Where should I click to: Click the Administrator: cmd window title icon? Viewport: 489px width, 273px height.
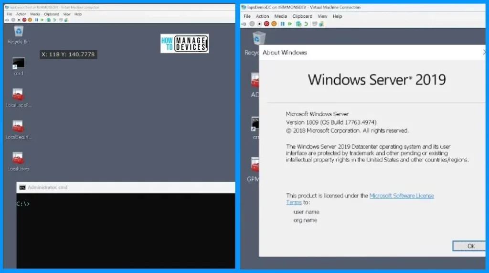[x=22, y=187]
